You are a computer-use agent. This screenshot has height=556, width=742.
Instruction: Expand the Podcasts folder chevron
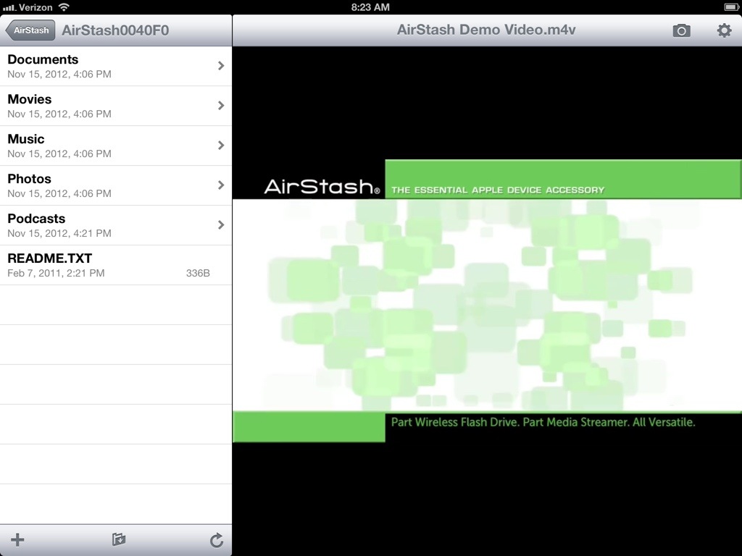[x=221, y=224]
